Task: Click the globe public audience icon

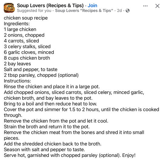Action: [x=127, y=11]
